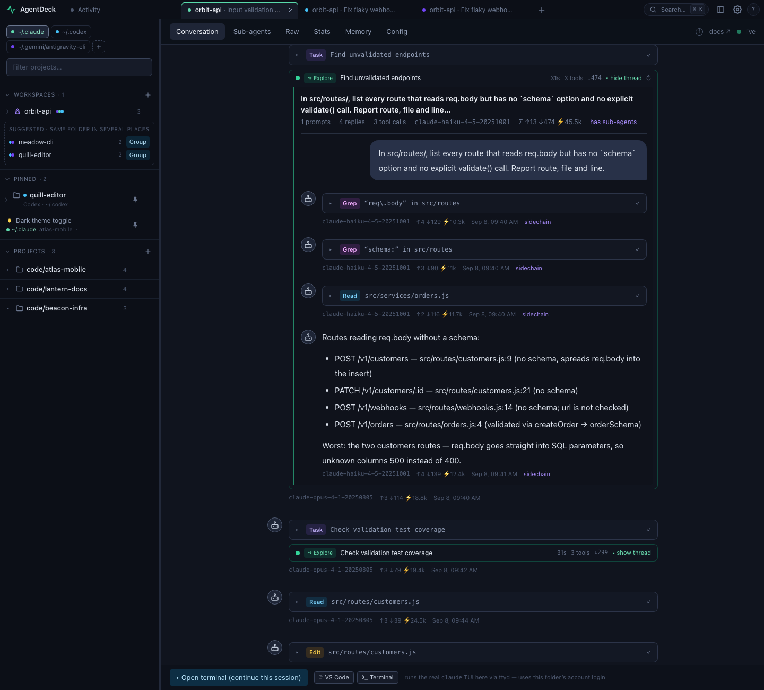Toggle the ~/.codex source filter
Viewport: 764px width, 690px height.
(x=71, y=32)
